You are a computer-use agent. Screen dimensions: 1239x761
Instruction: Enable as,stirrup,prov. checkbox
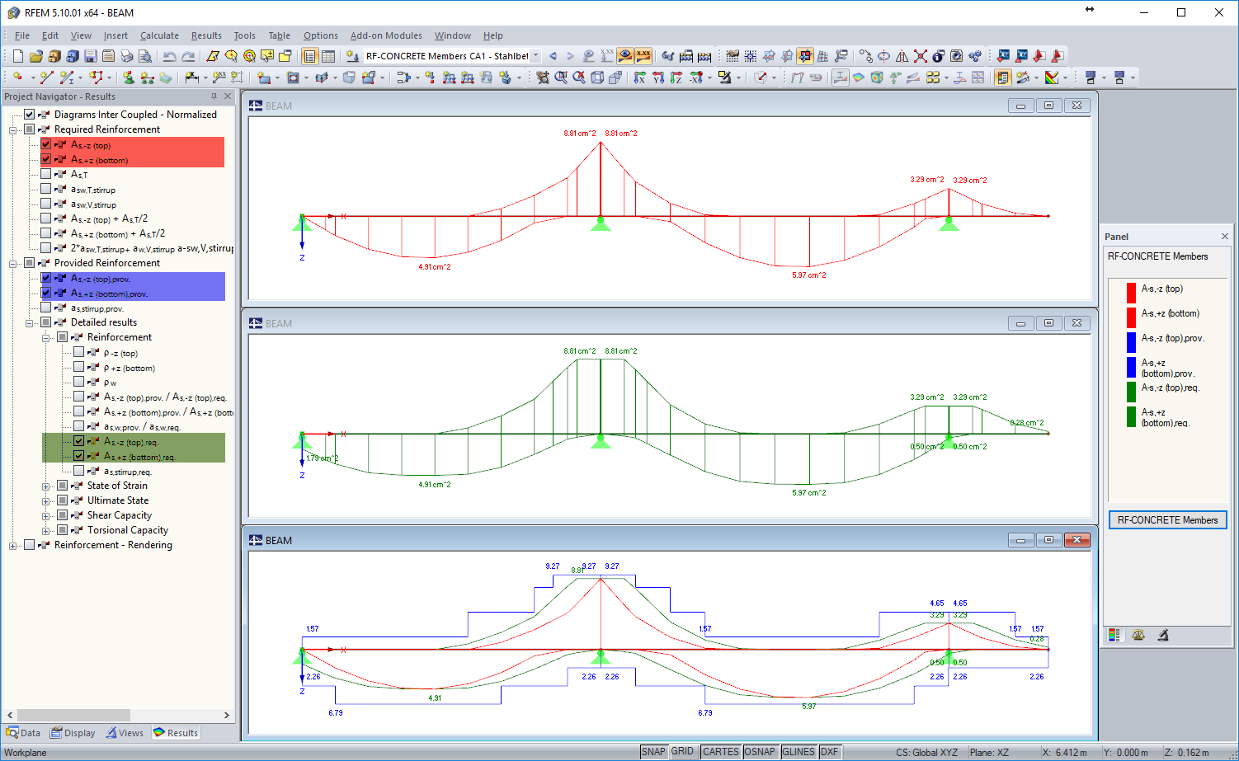pos(46,308)
